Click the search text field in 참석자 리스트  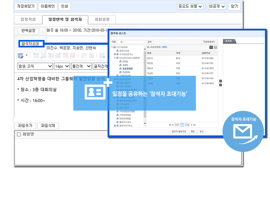(134, 42)
